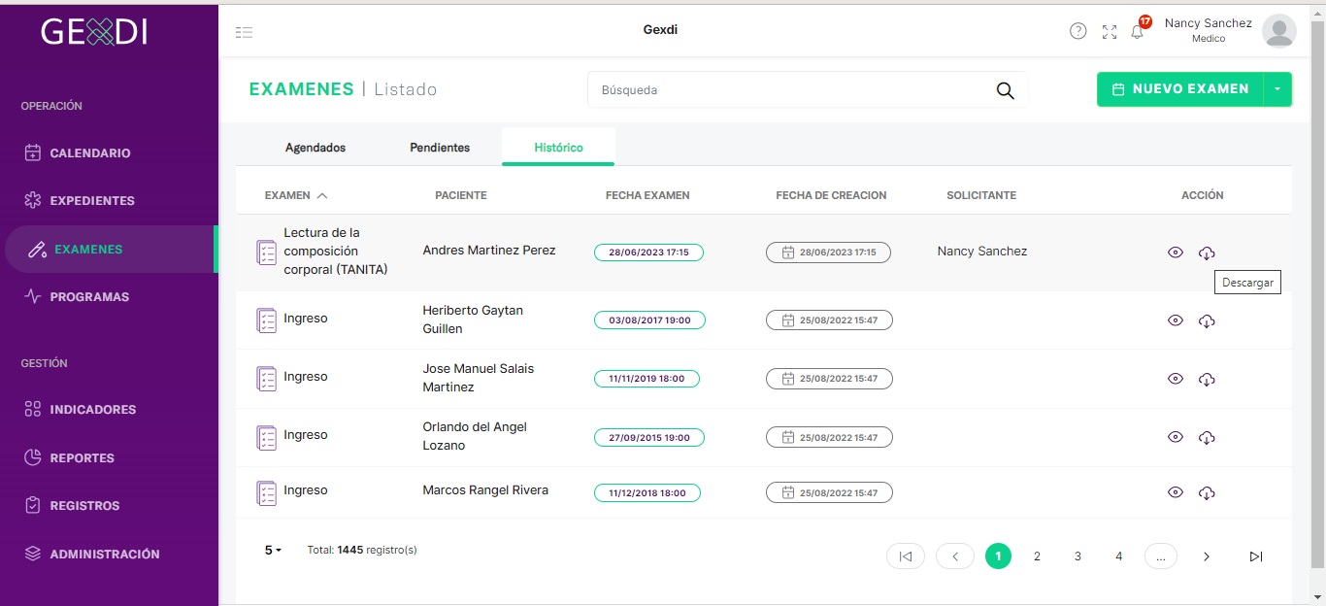1326x606 pixels.
Task: Click patient name Andres Martinez Perez
Action: click(489, 250)
